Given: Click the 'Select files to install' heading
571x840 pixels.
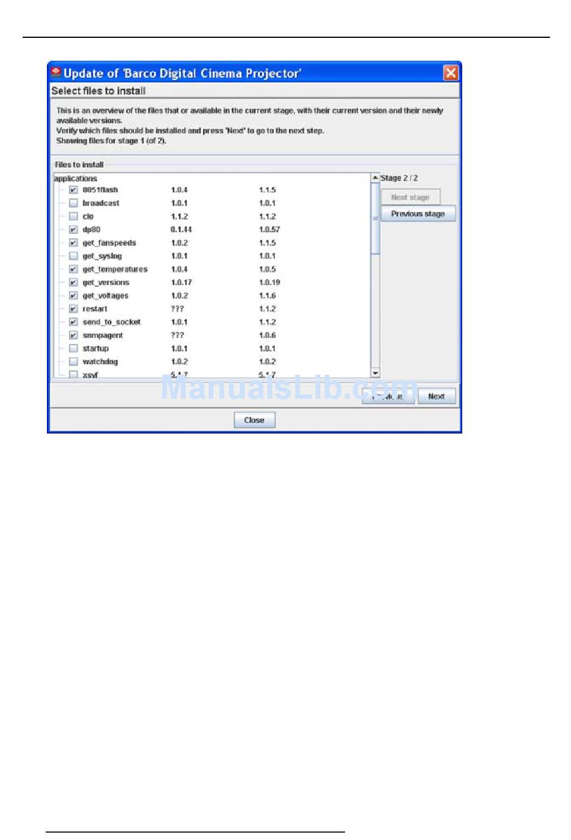Looking at the screenshot, I should pos(99,91).
